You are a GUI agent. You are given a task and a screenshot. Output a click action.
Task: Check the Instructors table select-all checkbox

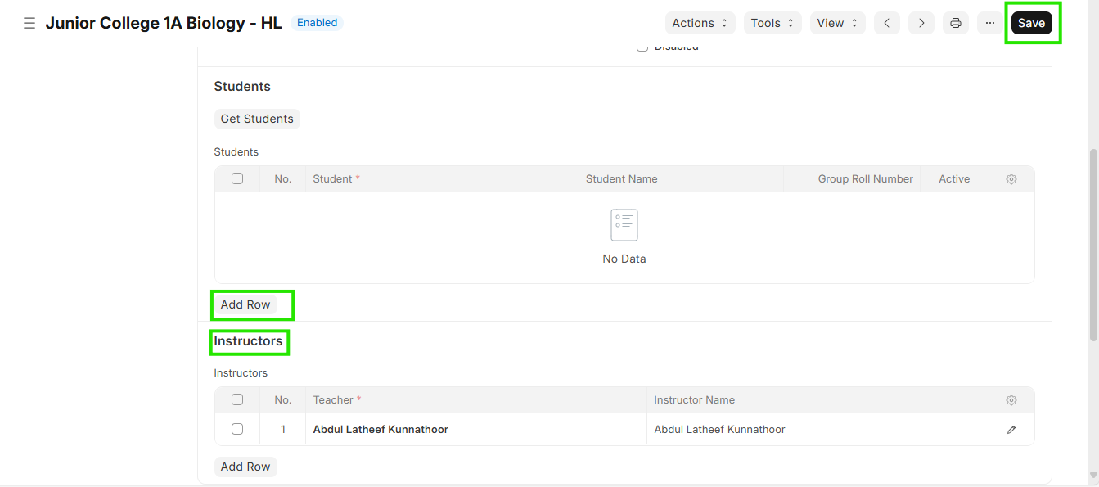tap(237, 399)
